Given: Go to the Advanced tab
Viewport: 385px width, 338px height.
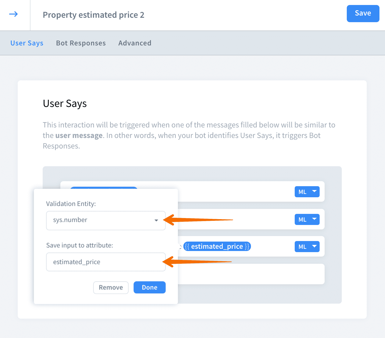Looking at the screenshot, I should (135, 43).
